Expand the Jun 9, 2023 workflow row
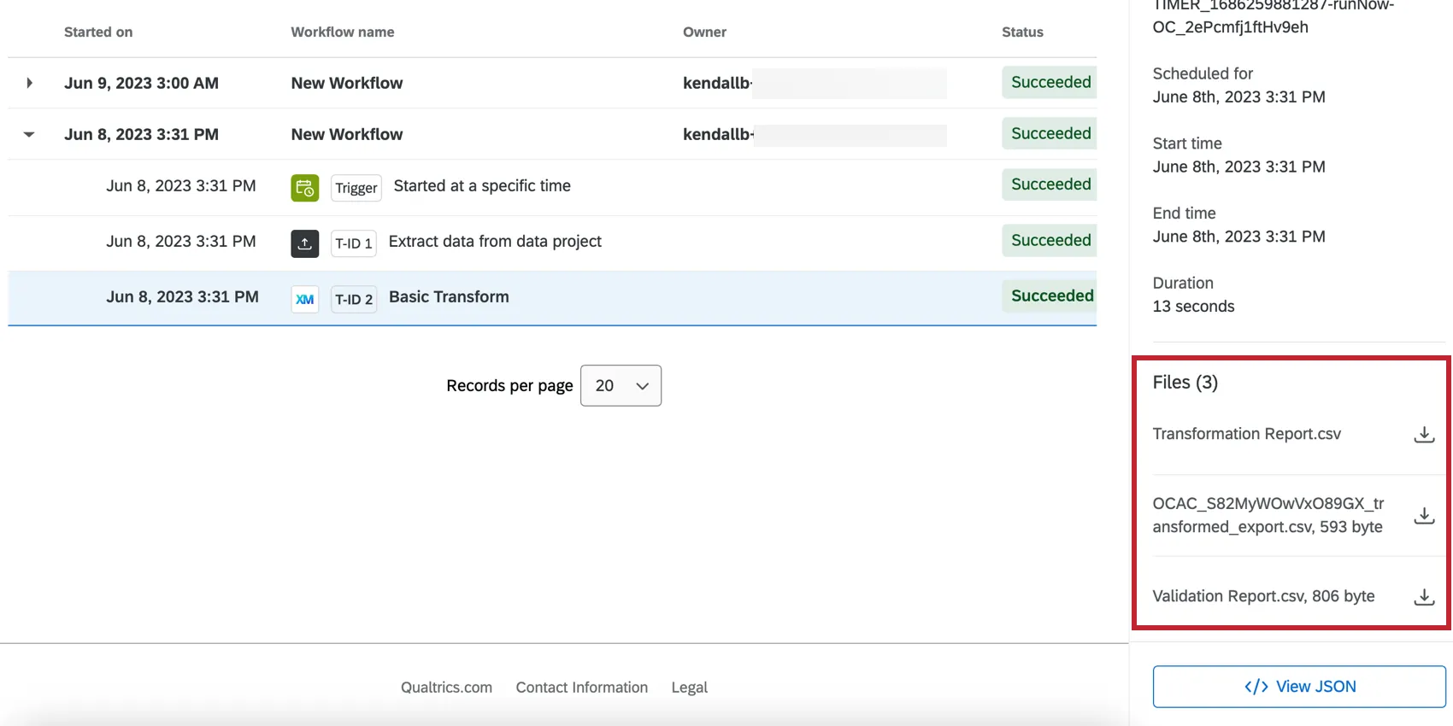 (29, 83)
